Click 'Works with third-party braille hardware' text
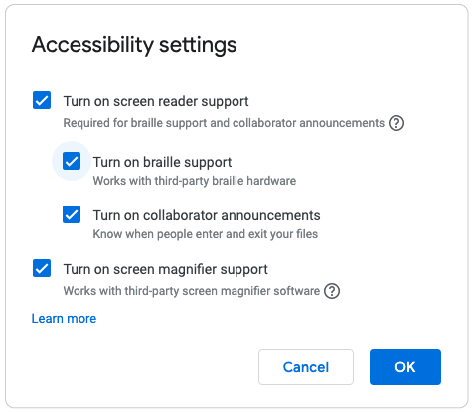This screenshot has width=473, height=412. [x=195, y=181]
